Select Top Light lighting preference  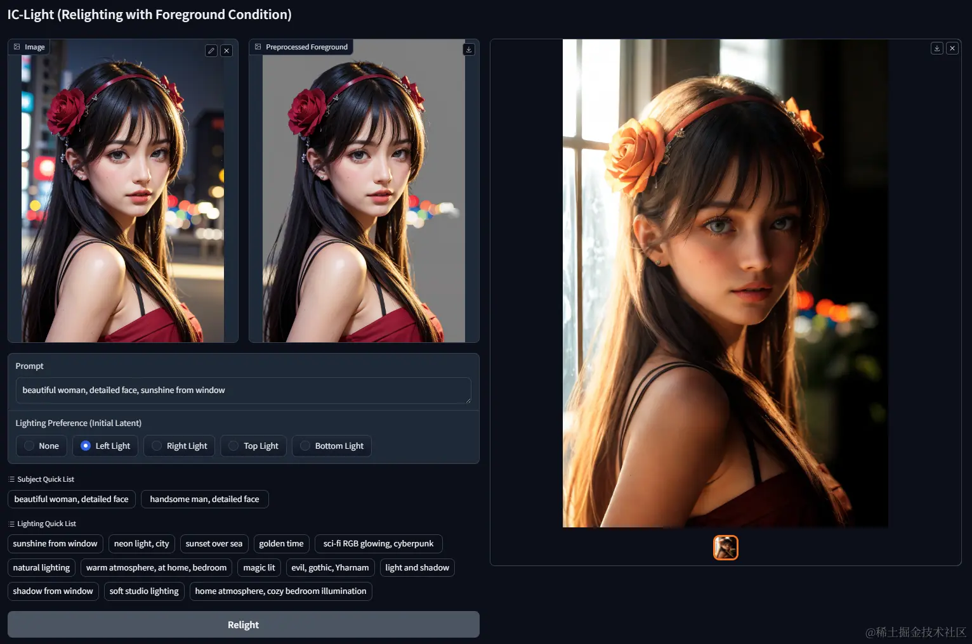(x=254, y=446)
